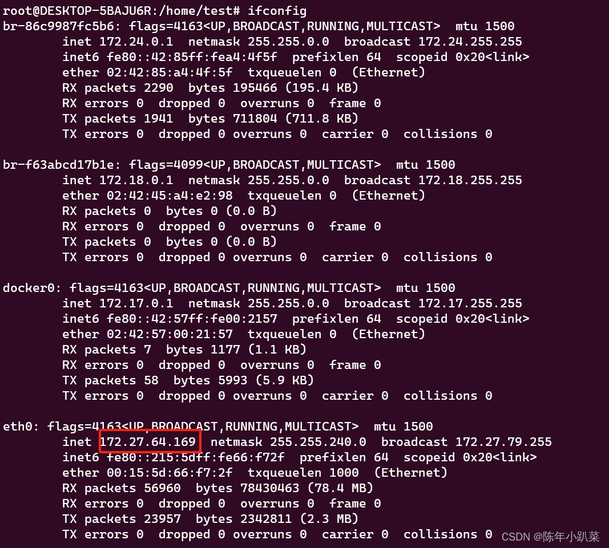Click the eth0 TX packets count 23957

[162, 518]
